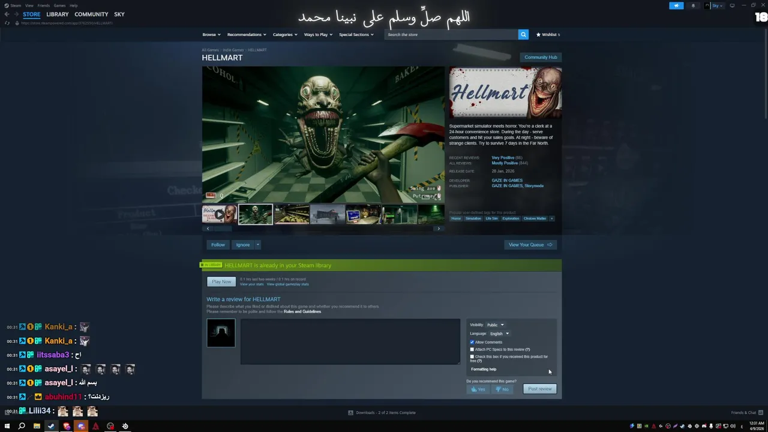Click the Downloads status icon
This screenshot has width=768, height=432.
tap(350, 413)
